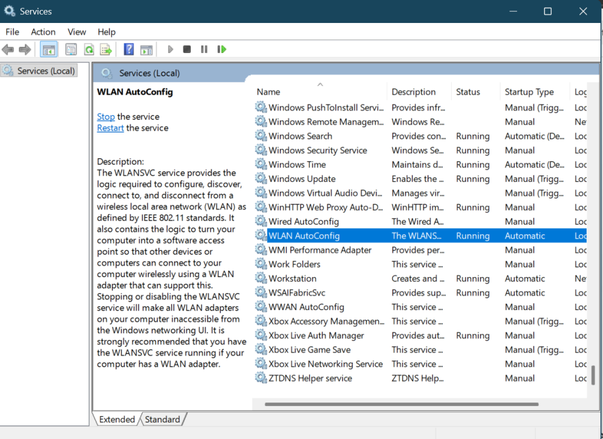Viewport: 603px width, 439px height.
Task: Click the Stop the service link
Action: (106, 117)
